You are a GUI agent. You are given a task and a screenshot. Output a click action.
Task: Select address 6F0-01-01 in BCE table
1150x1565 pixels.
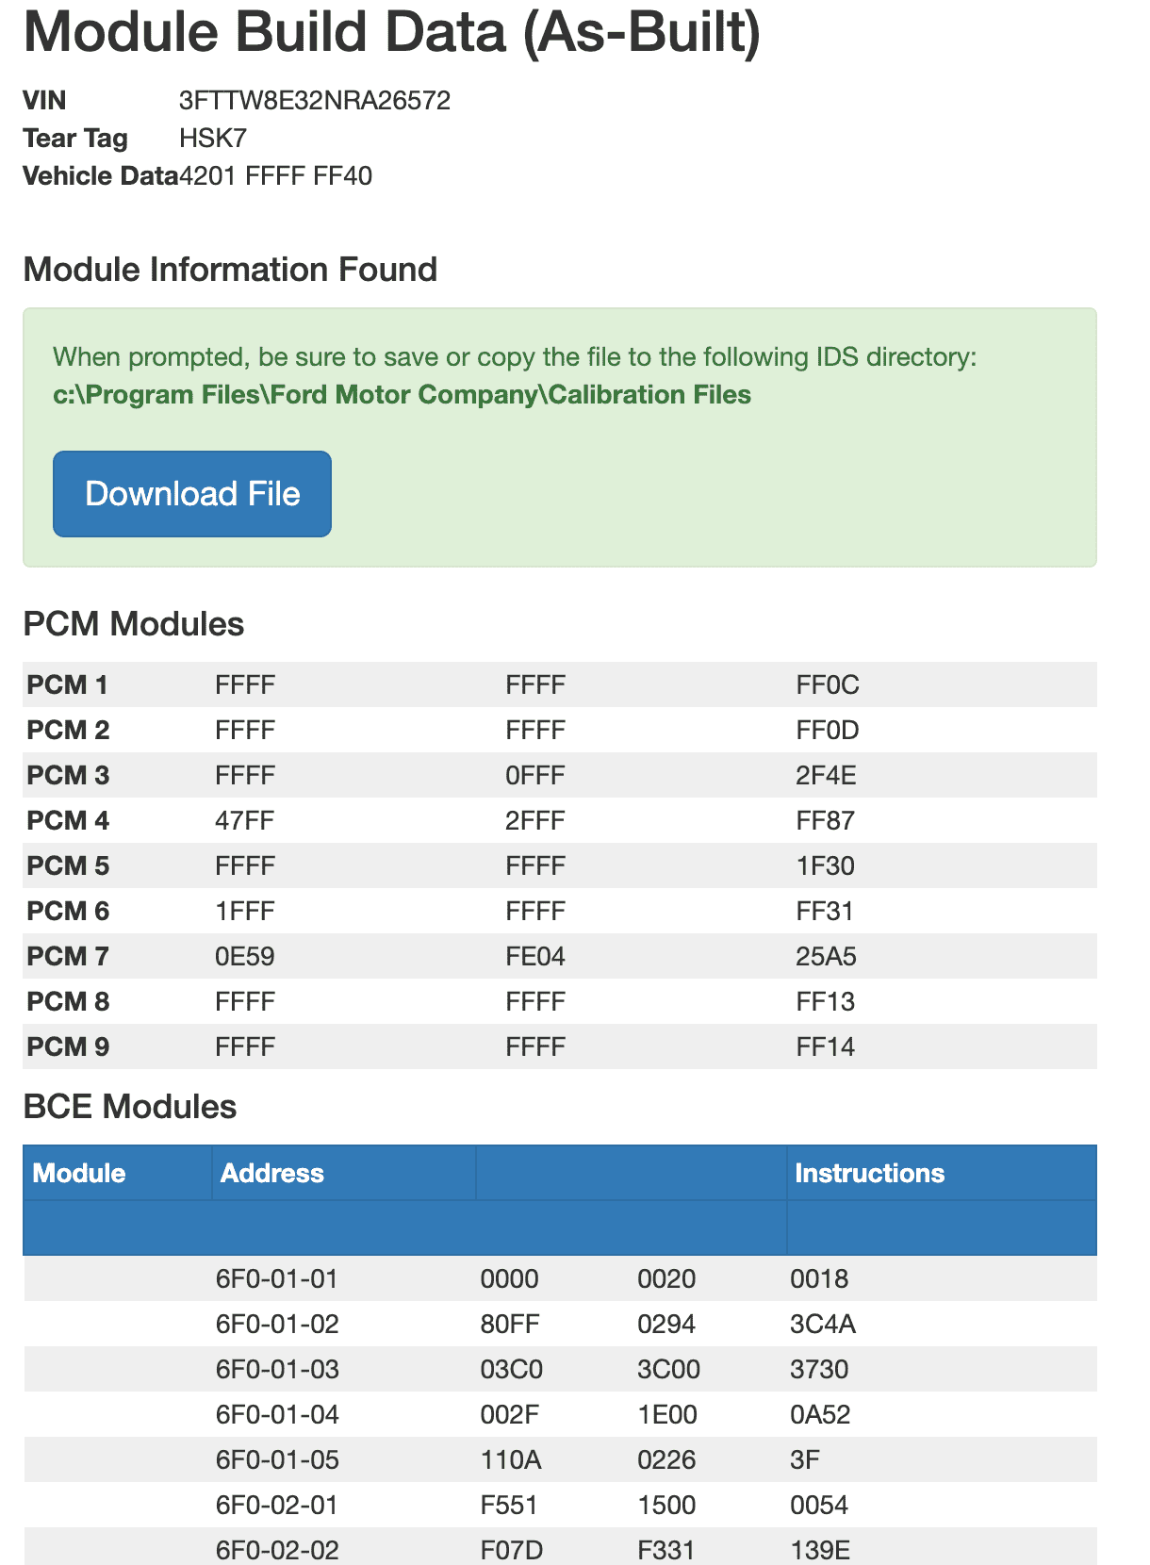(x=277, y=1279)
